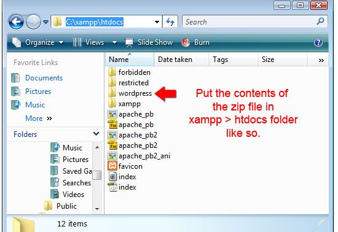Screen dimensions: 338x232
Task: Click the Music sidebar icon
Action: point(15,105)
